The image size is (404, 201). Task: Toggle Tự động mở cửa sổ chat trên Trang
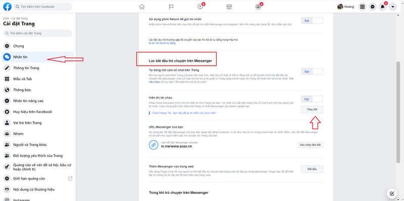pos(312,71)
